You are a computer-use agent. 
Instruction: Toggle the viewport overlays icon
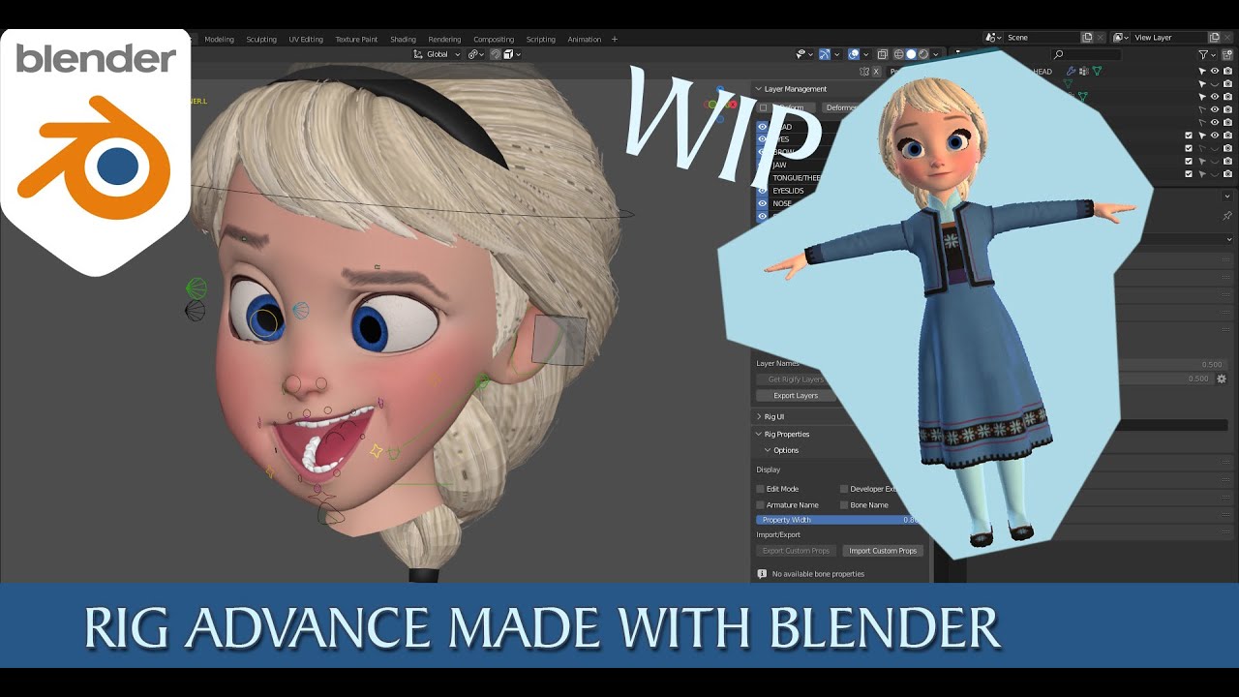854,54
